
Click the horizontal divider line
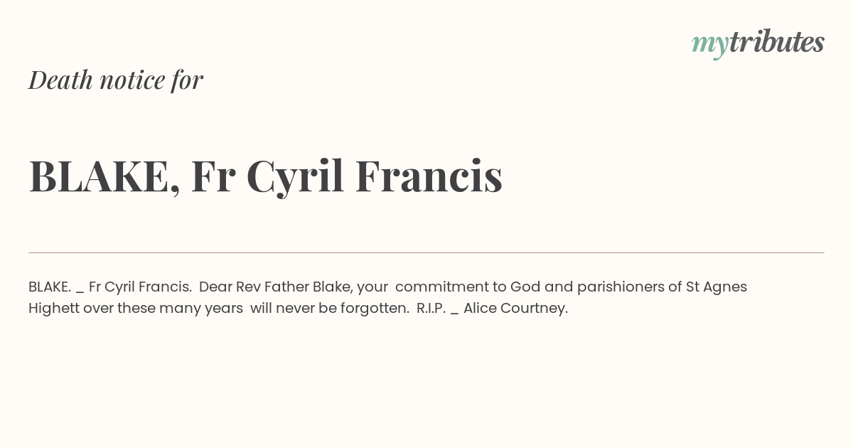click(x=426, y=252)
